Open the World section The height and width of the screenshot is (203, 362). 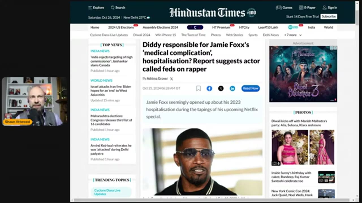coord(328,27)
